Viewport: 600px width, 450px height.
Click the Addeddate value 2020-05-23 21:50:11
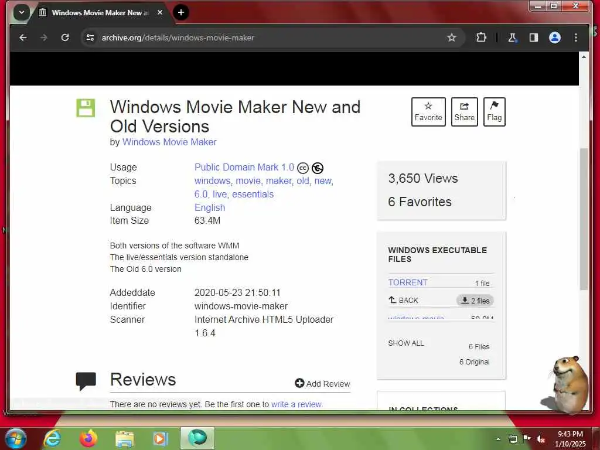pyautogui.click(x=237, y=293)
